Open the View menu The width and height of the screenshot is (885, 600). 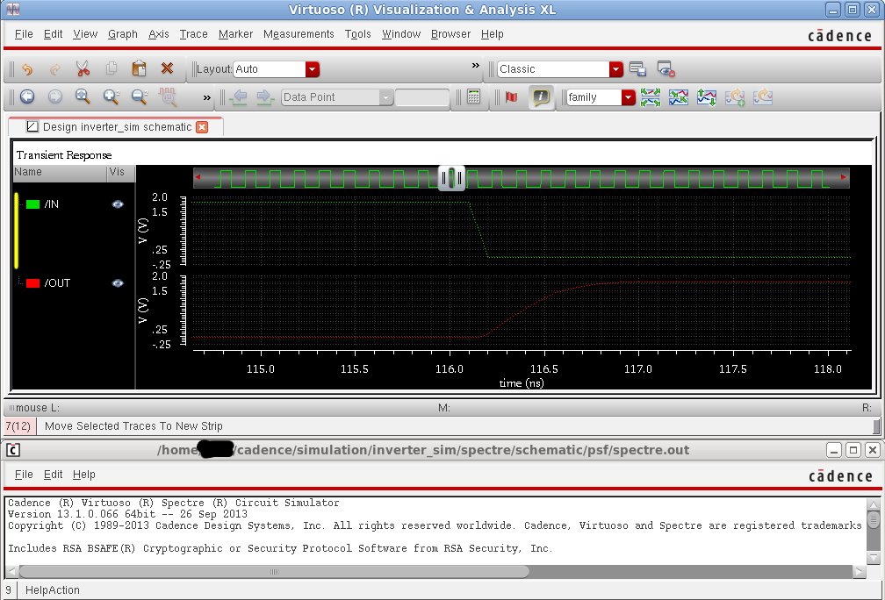click(85, 34)
